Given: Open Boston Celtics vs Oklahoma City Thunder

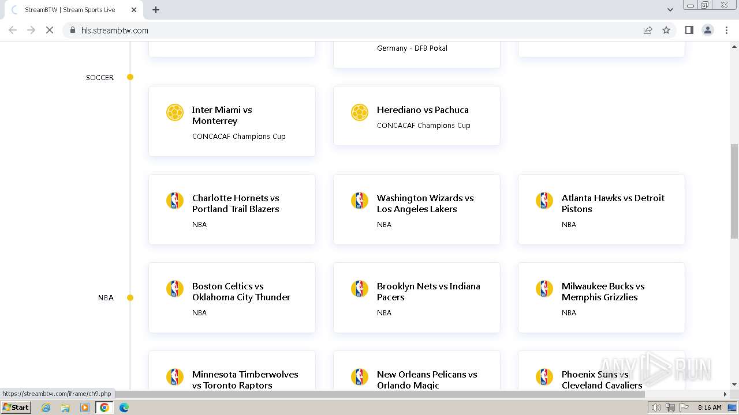Looking at the screenshot, I should pos(232,297).
